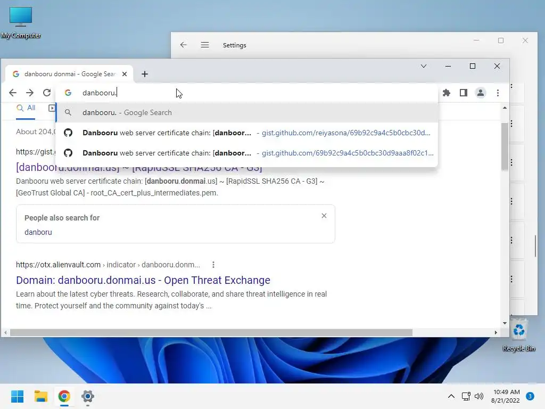Open My Computer desktop icon
This screenshot has width=545, height=409.
coord(21,22)
